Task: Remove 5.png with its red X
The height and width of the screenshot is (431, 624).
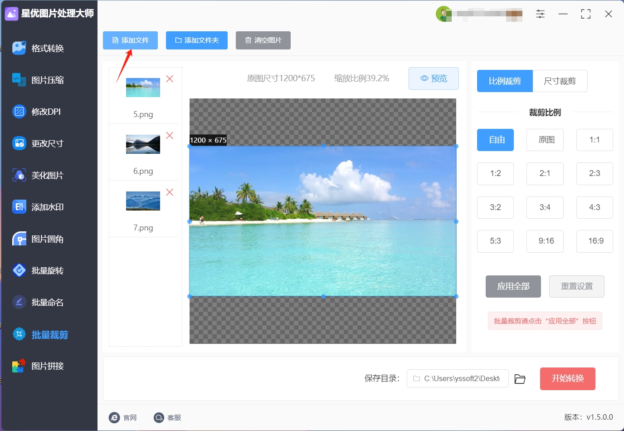Action: (170, 79)
